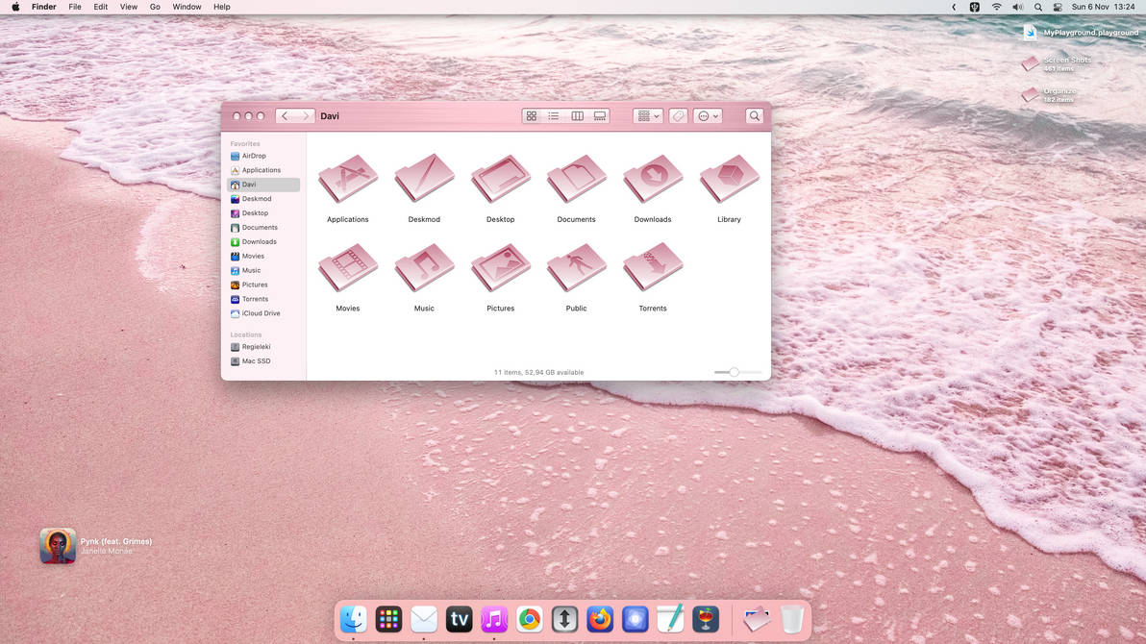This screenshot has height=644, width=1146.
Task: Open the Action ellipsis dropdown menu
Action: 708,116
